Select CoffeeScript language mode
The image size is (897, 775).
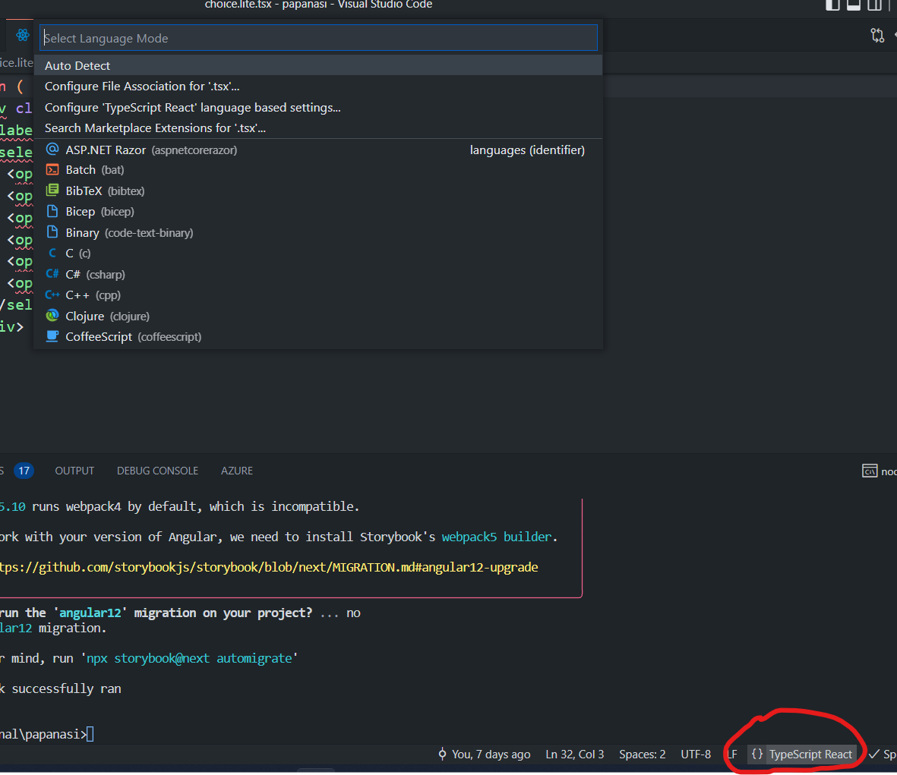pyautogui.click(x=319, y=336)
